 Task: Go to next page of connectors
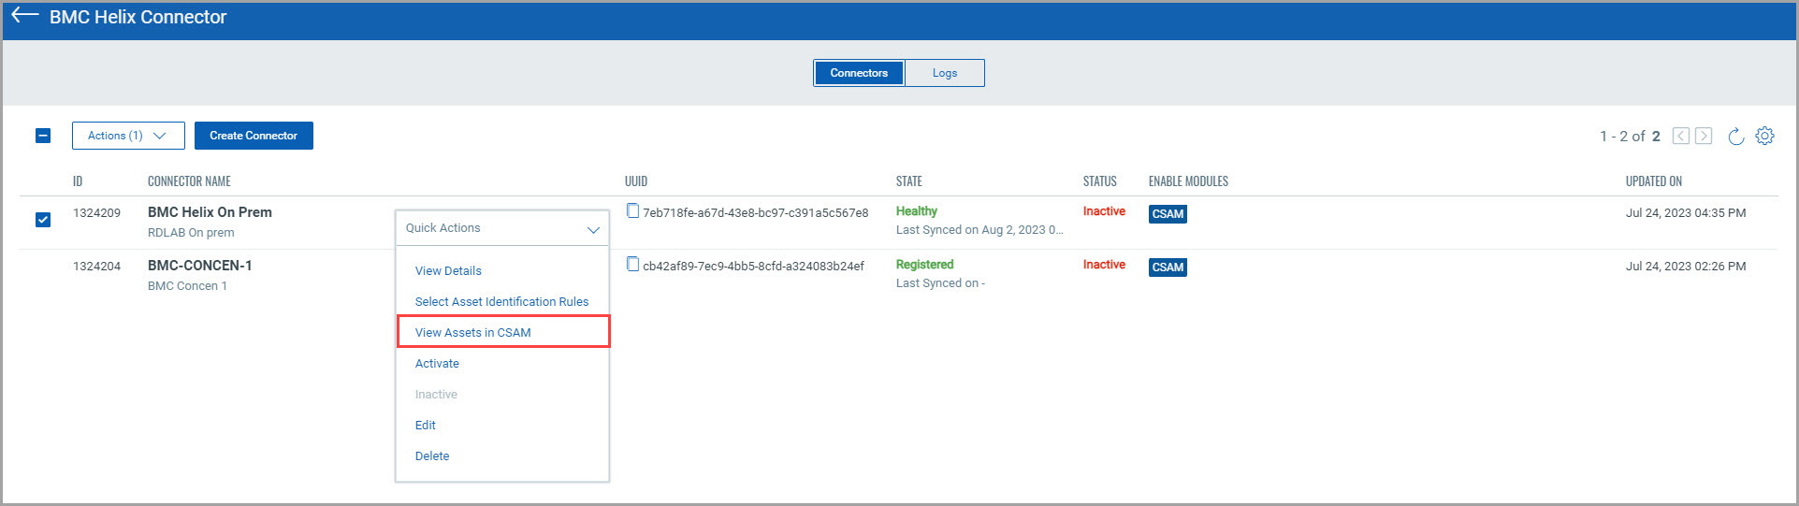[1704, 136]
